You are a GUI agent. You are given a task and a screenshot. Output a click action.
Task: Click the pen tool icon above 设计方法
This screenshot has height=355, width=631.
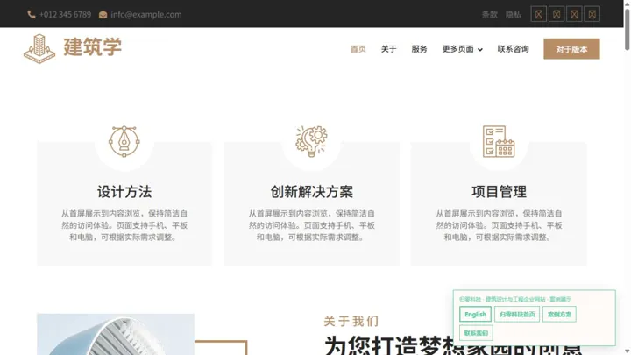tap(124, 141)
